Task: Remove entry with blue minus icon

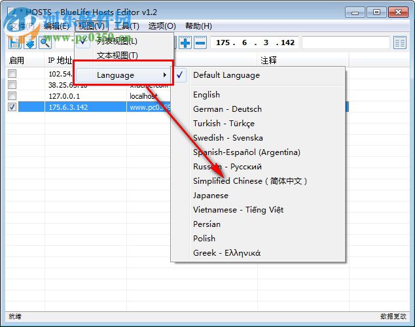Action: pos(200,43)
